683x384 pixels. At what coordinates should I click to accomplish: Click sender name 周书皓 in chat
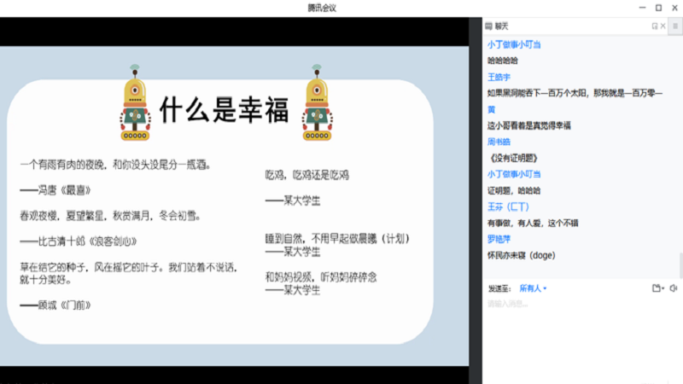pos(499,142)
